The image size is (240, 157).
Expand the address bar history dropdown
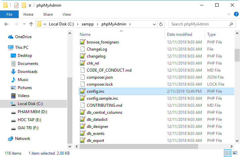coord(154,24)
